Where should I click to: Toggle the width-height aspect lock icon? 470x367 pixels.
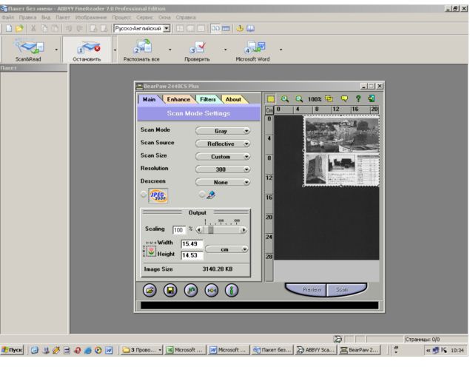click(x=152, y=251)
